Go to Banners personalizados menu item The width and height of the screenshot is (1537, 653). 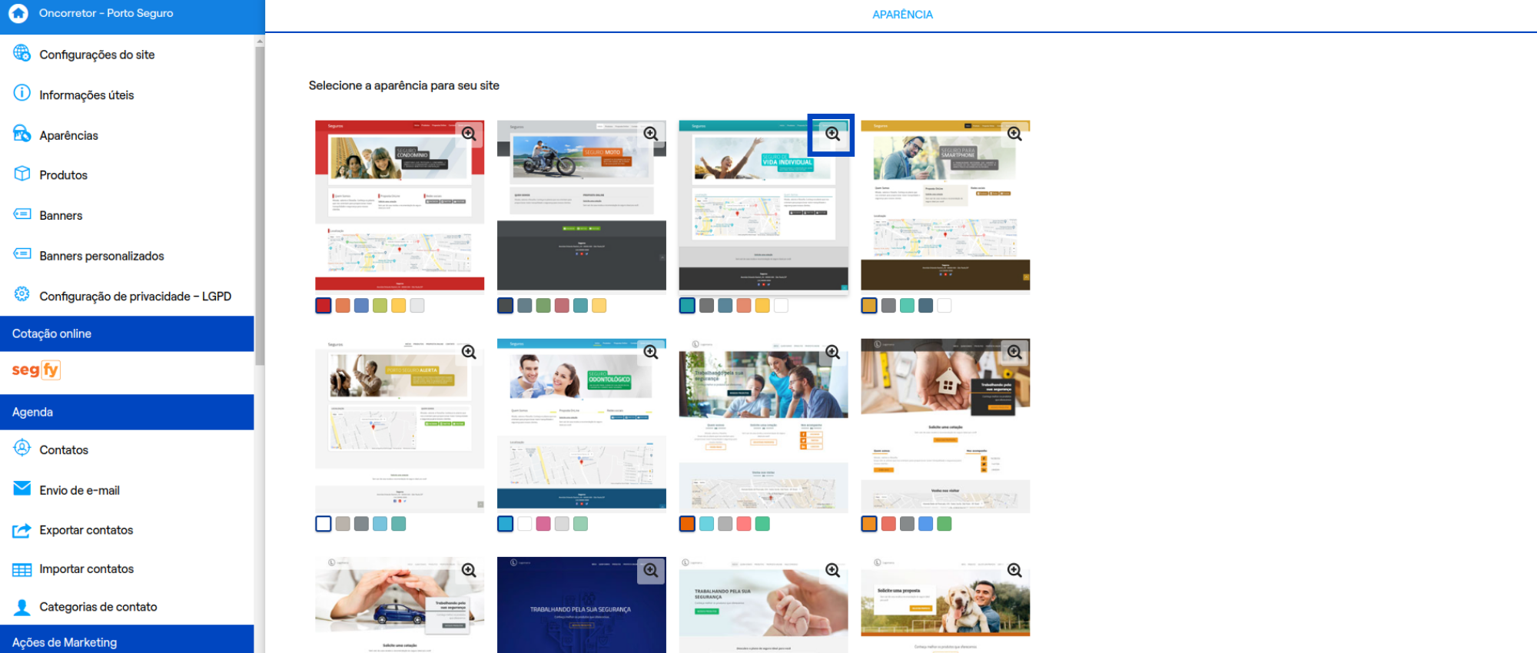[101, 256]
